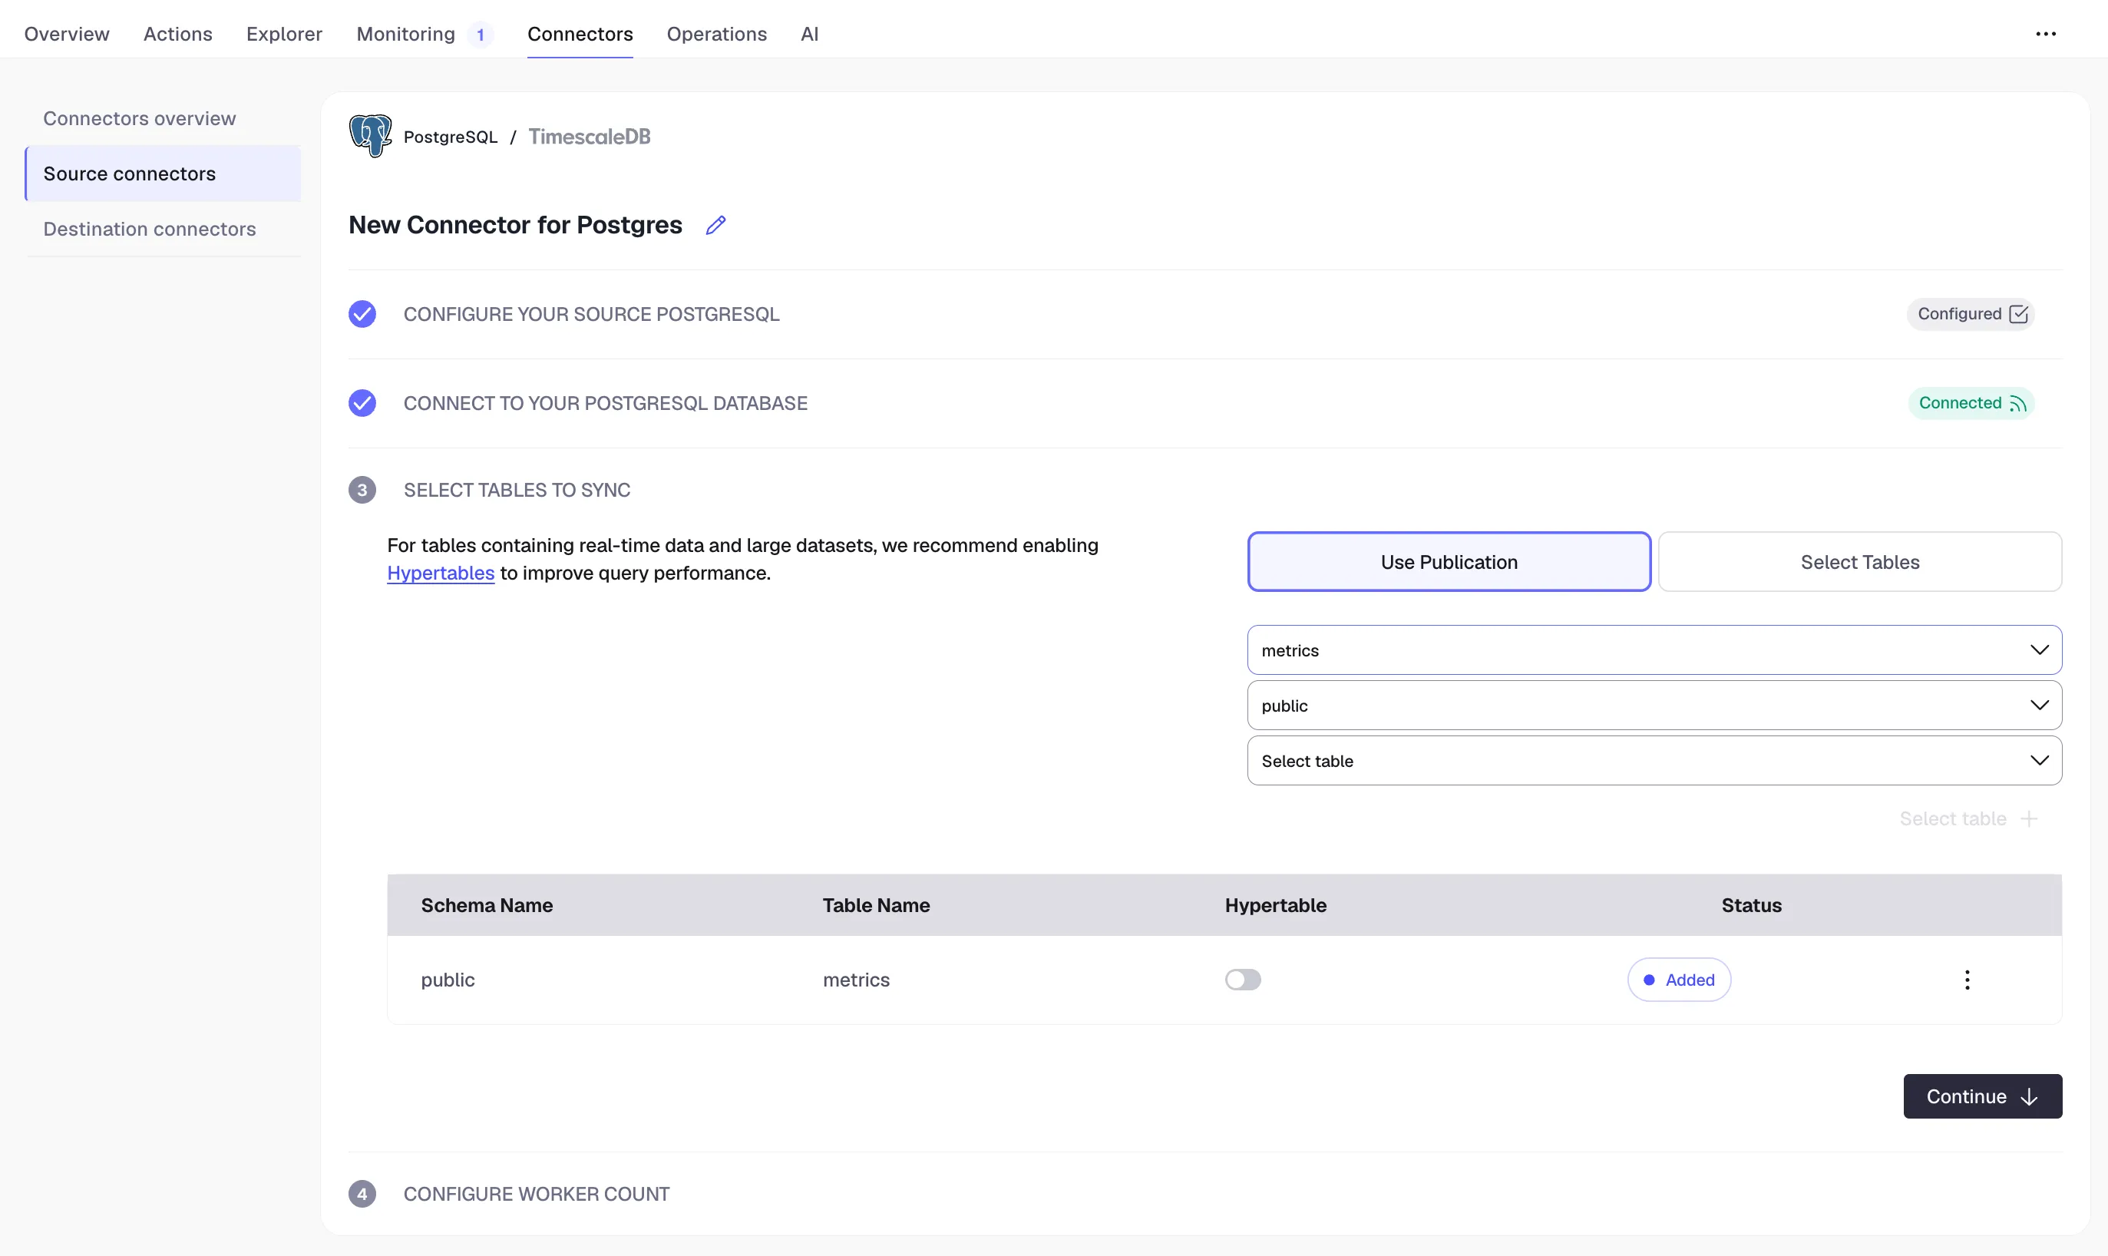Click the Connected status badge

tap(1971, 403)
